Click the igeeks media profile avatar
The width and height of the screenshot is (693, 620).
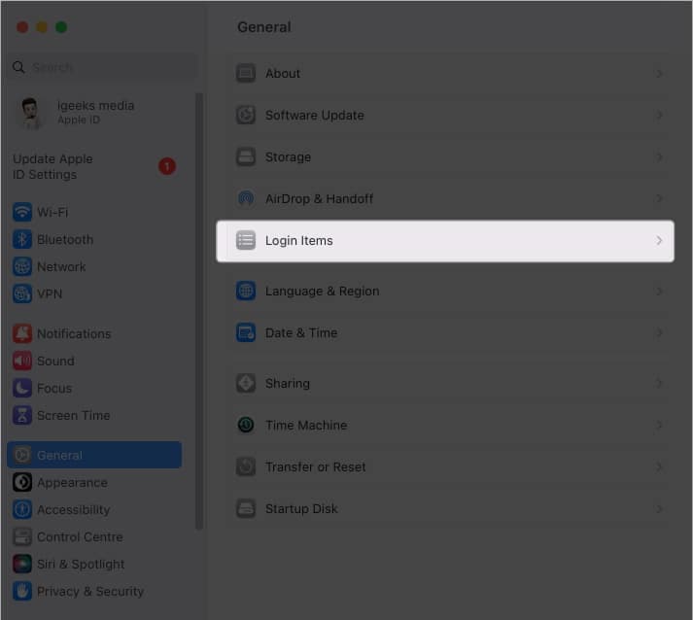pos(30,113)
